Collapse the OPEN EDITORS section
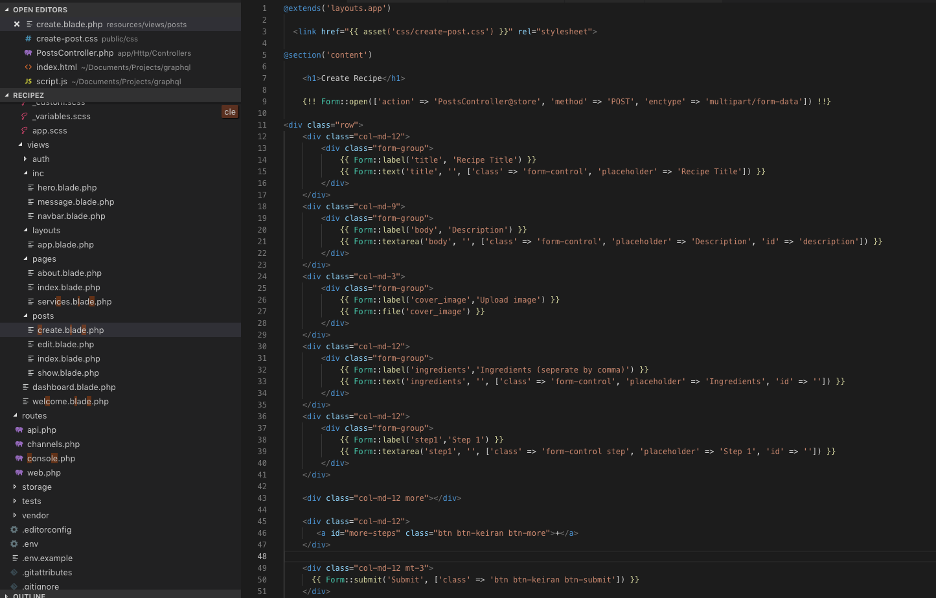The image size is (936, 598). (x=7, y=10)
